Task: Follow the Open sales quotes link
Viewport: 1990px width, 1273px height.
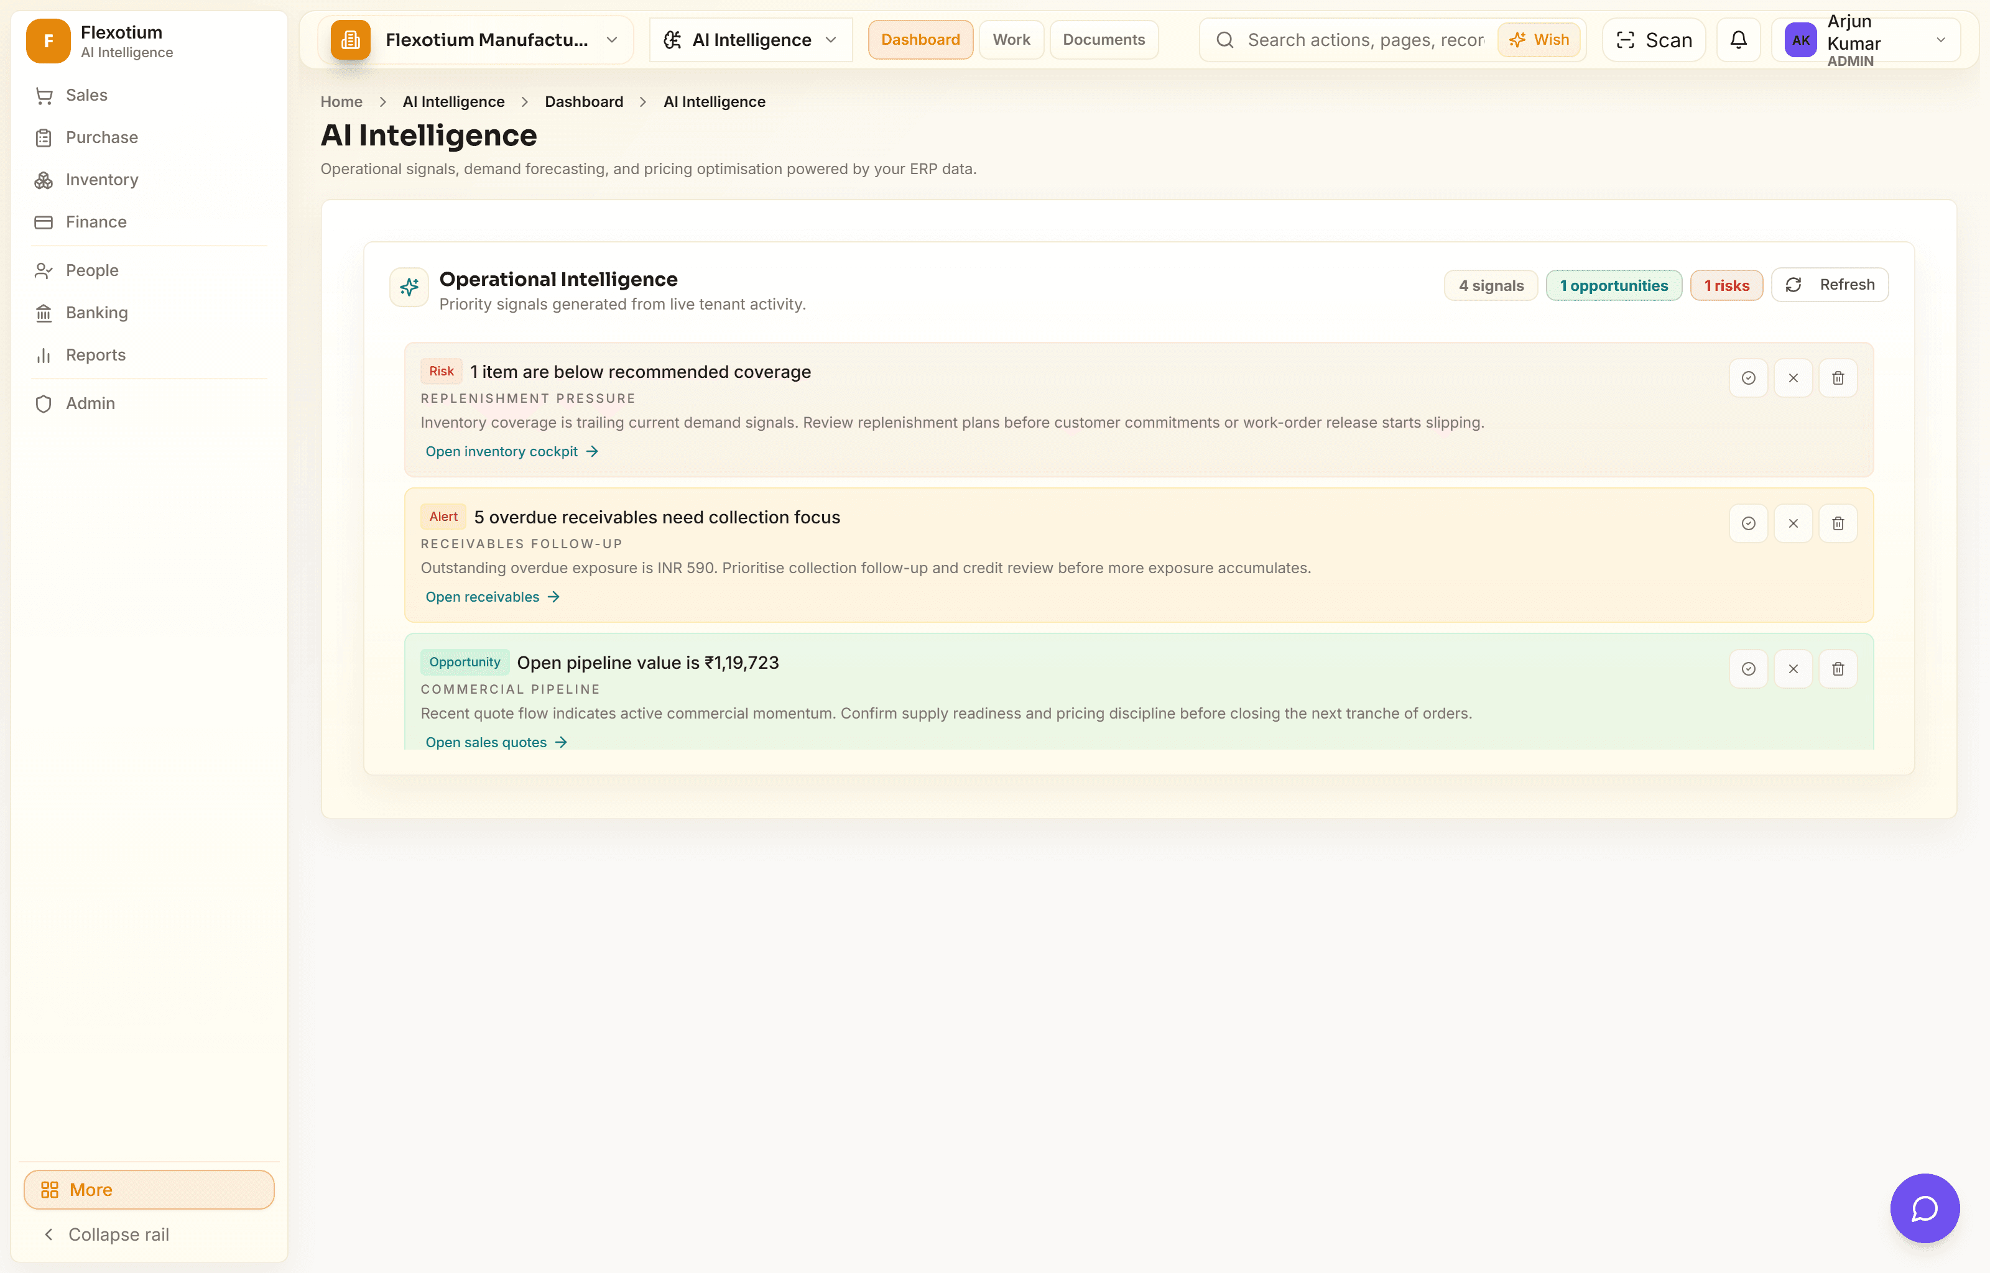Action: tap(496, 742)
